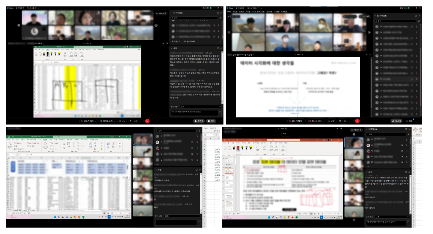Viewport: 433px width, 234px height.
Task: Toggle the 채팅 panel button, yellow-column Excel meeting
Action: coord(211,121)
